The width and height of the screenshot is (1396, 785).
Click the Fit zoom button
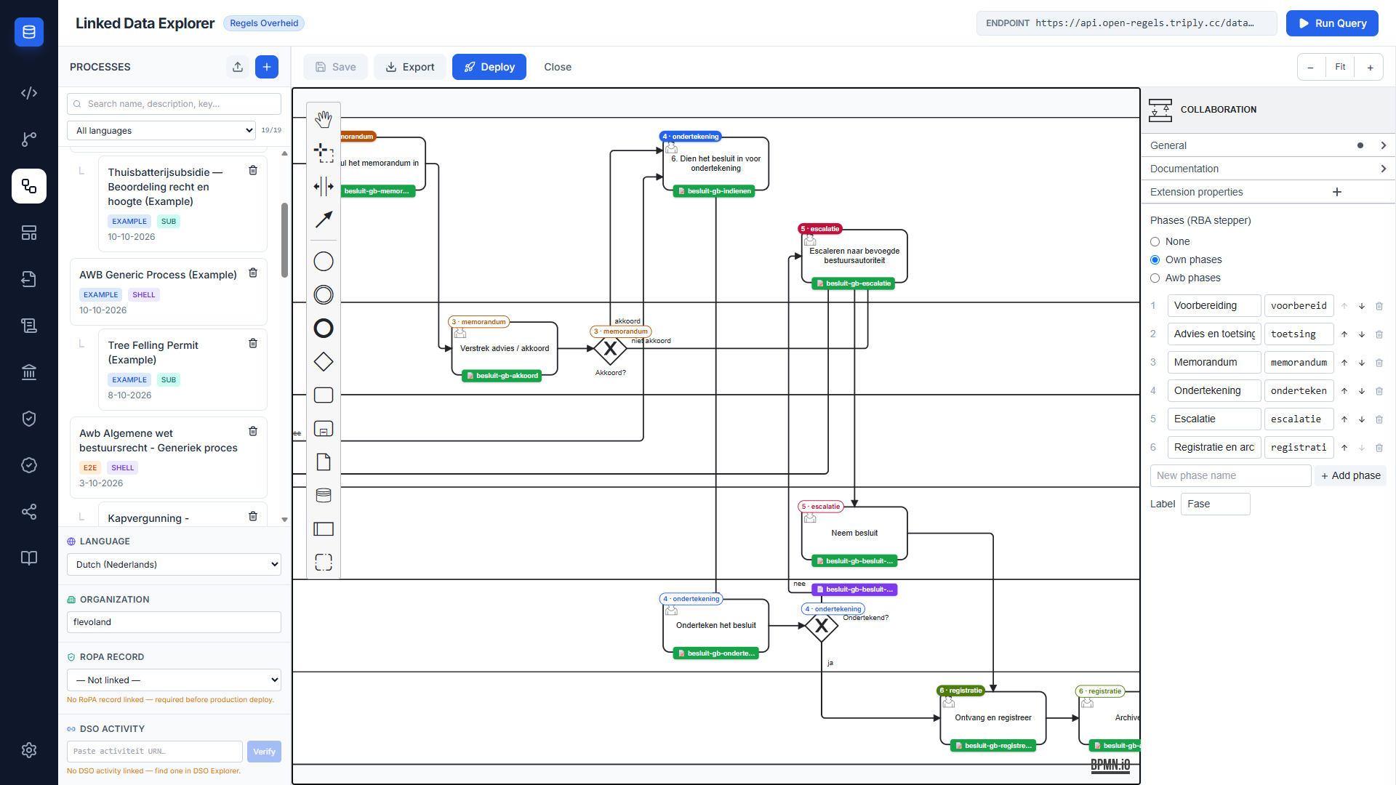tap(1340, 67)
